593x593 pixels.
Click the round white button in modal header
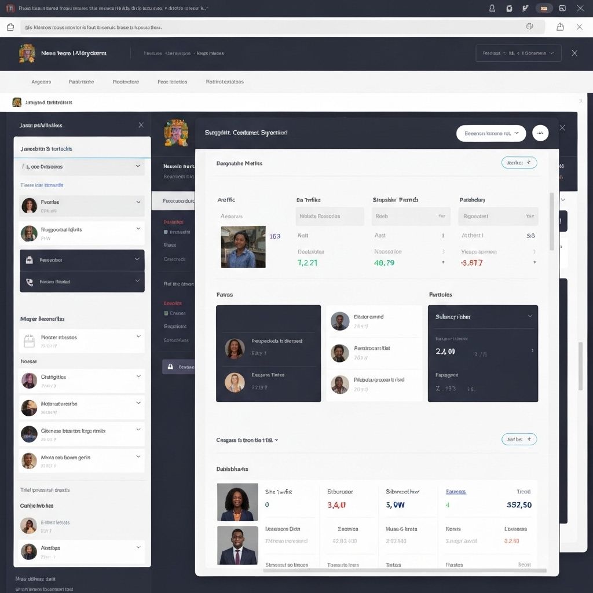point(540,133)
